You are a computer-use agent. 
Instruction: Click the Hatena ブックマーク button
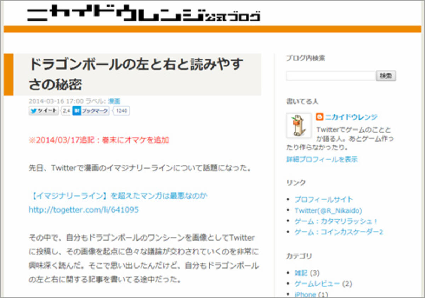click(91, 111)
